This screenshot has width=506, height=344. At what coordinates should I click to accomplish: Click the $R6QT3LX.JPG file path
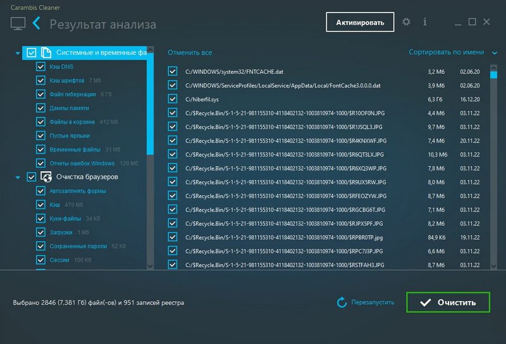pyautogui.click(x=284, y=155)
